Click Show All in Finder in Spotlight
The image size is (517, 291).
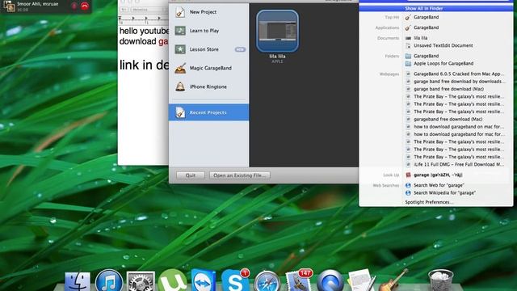point(436,8)
